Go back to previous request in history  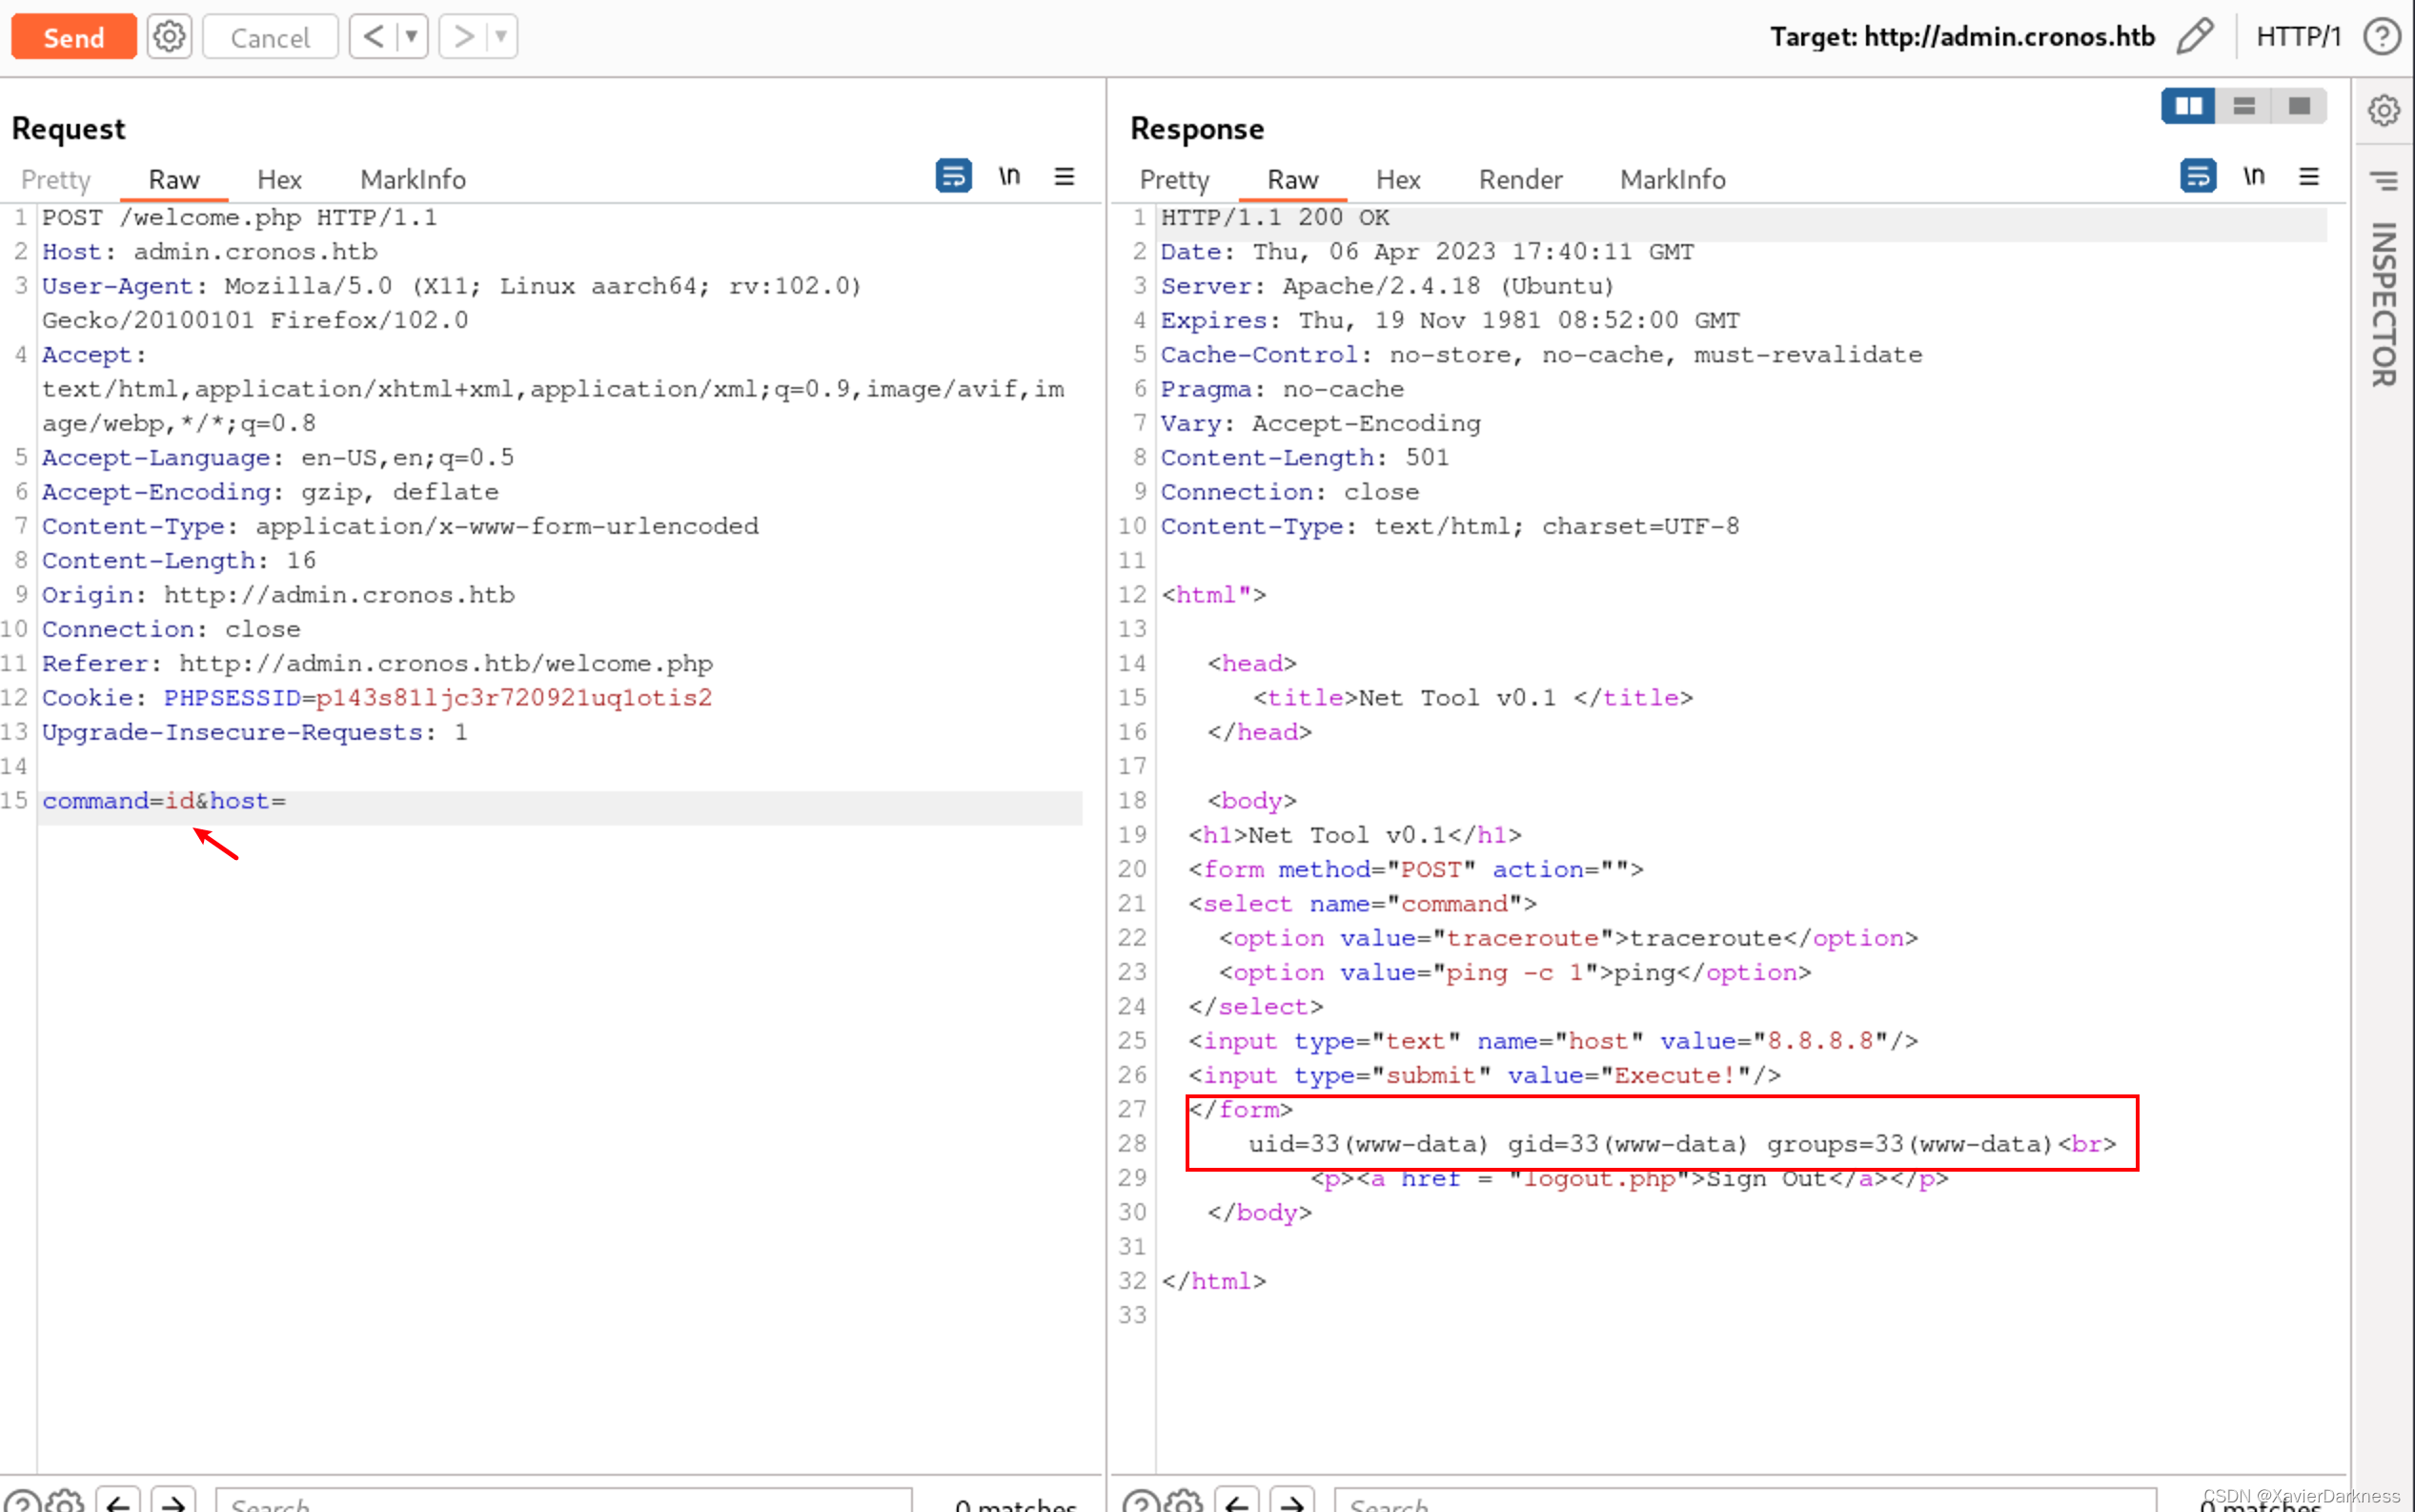pos(373,37)
